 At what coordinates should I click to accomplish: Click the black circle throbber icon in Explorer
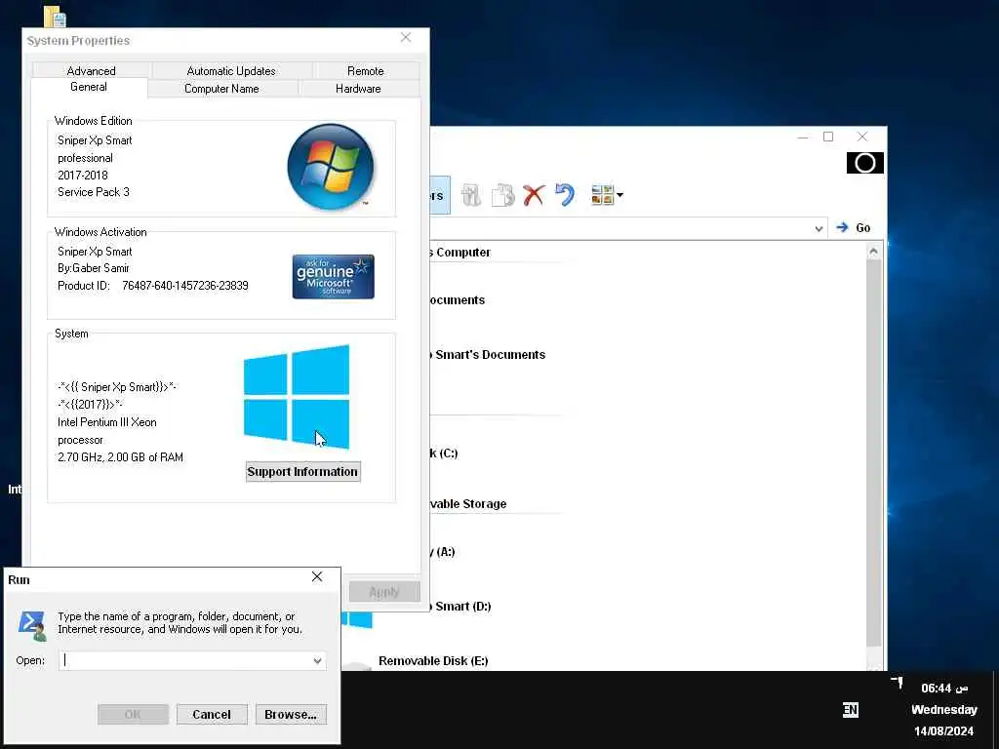[x=864, y=163]
